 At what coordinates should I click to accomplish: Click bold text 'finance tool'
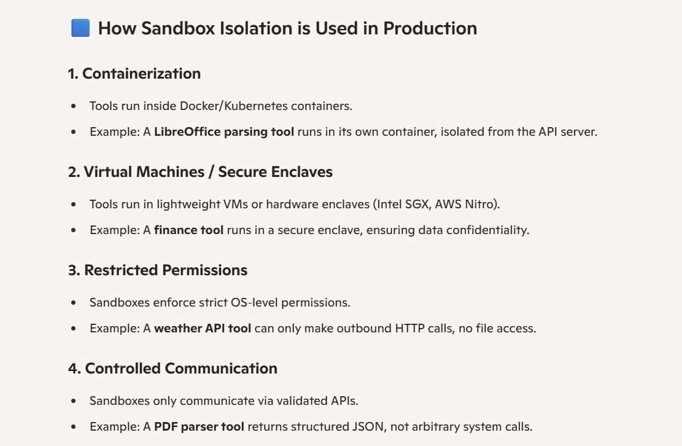(x=189, y=230)
